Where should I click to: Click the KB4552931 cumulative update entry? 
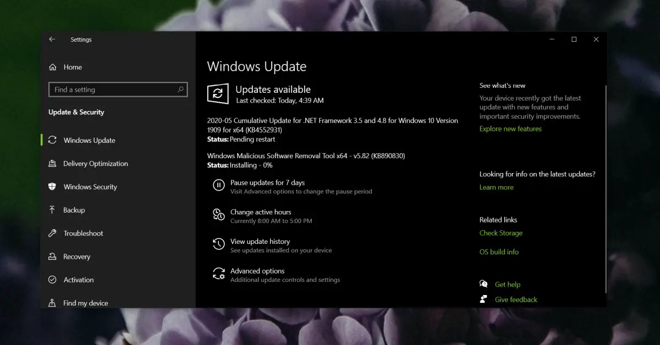333,125
